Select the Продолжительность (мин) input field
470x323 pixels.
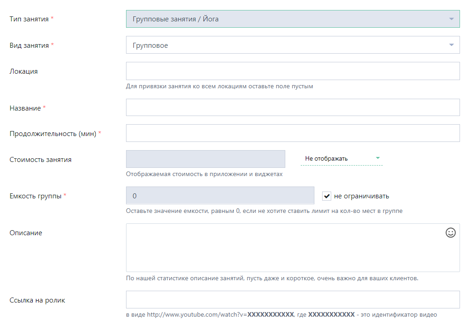pyautogui.click(x=293, y=133)
